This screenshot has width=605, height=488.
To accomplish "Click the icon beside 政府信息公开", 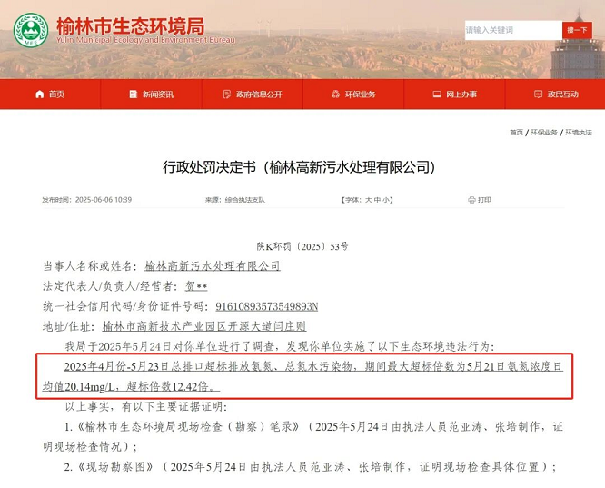I will (x=227, y=95).
